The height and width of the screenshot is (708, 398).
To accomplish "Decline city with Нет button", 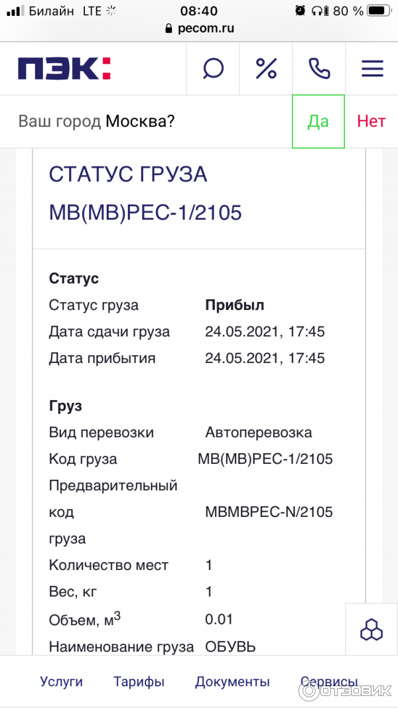I will (371, 121).
